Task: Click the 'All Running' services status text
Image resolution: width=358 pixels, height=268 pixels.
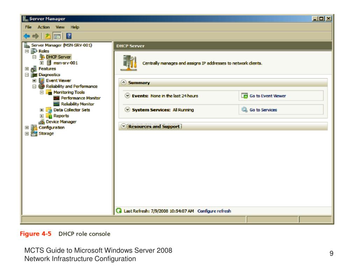Action: pyautogui.click(x=183, y=110)
